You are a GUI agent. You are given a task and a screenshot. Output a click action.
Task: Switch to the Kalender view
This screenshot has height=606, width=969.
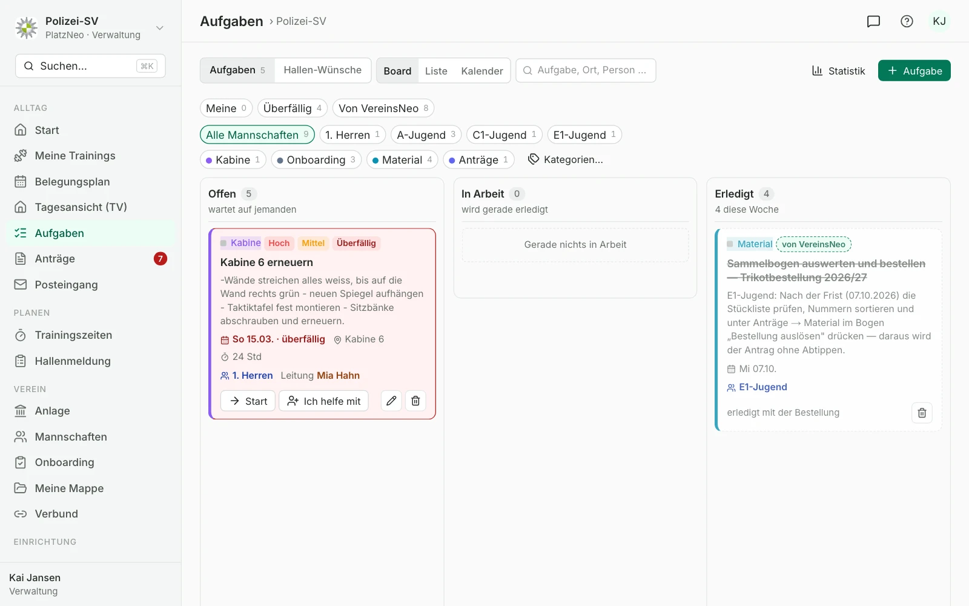pos(482,71)
